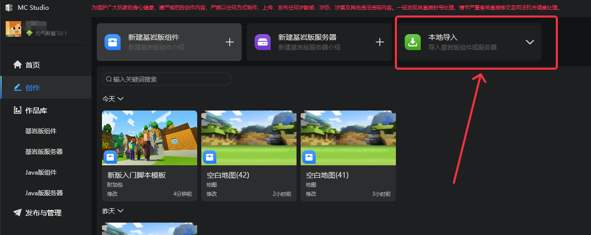Viewport: 591px width, 235px height.
Task: Click plus to create 新建基岩版服务器
Action: pyautogui.click(x=380, y=42)
